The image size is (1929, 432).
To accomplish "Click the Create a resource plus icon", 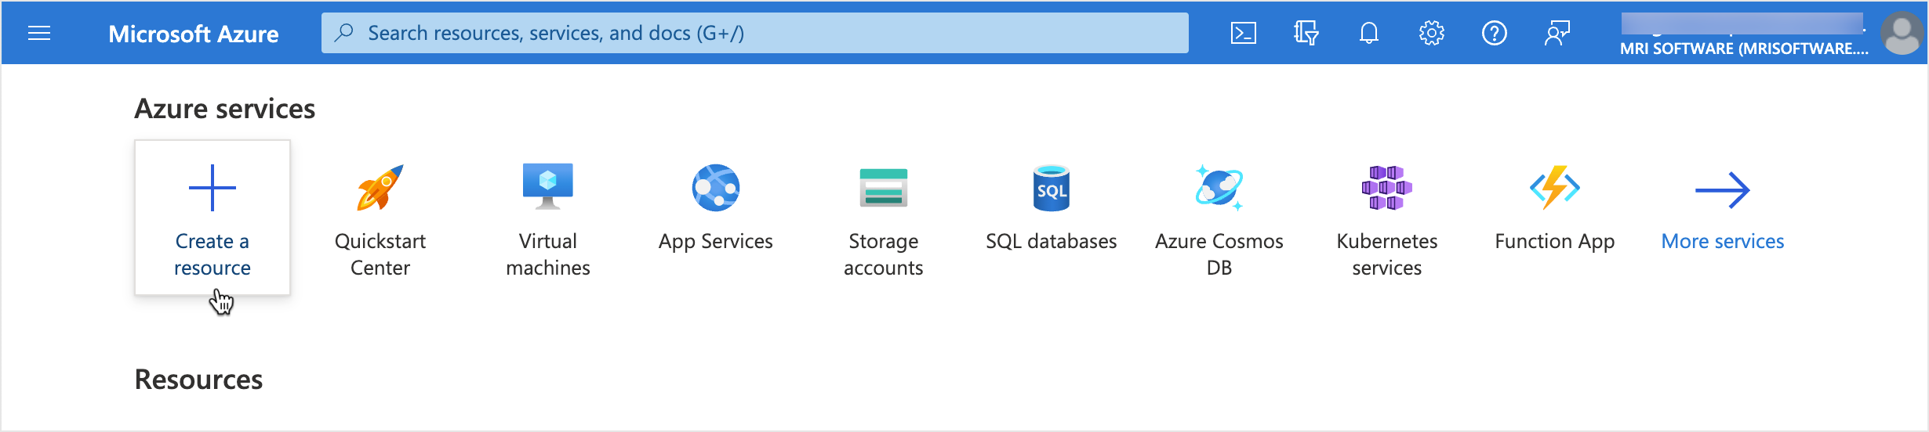I will click(x=213, y=188).
